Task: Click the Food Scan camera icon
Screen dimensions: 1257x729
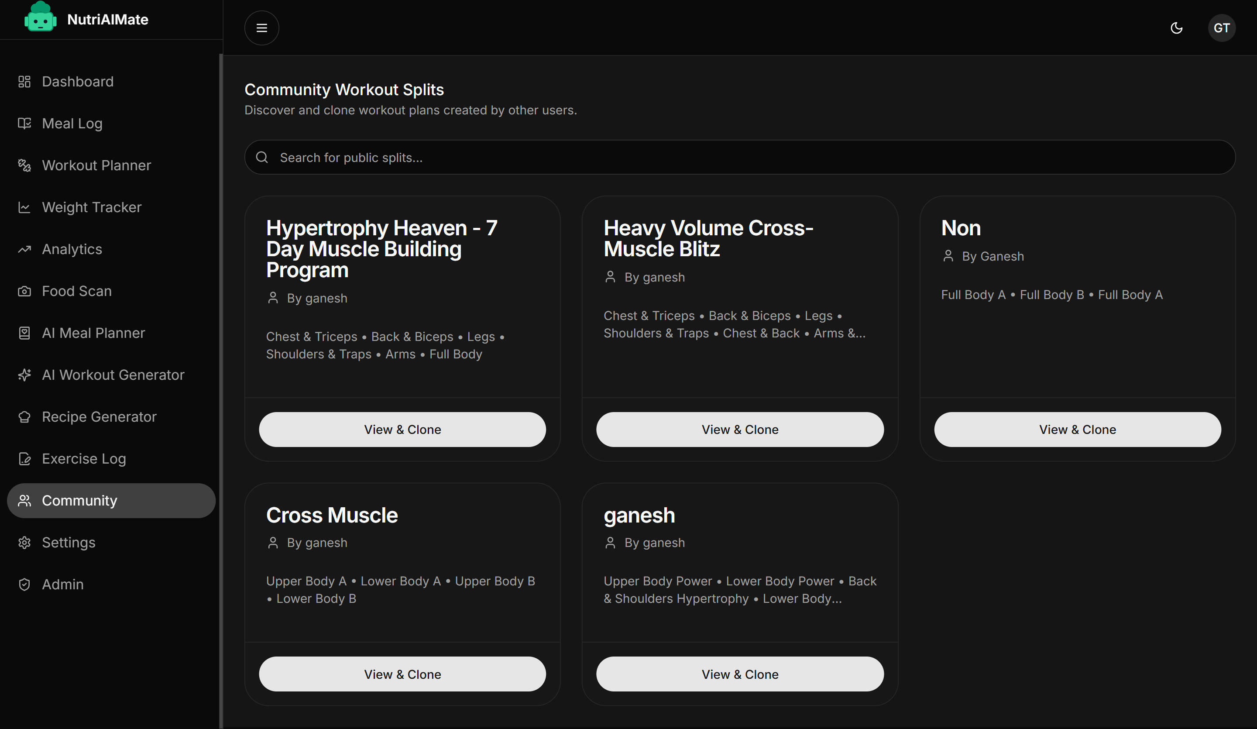Action: [24, 291]
